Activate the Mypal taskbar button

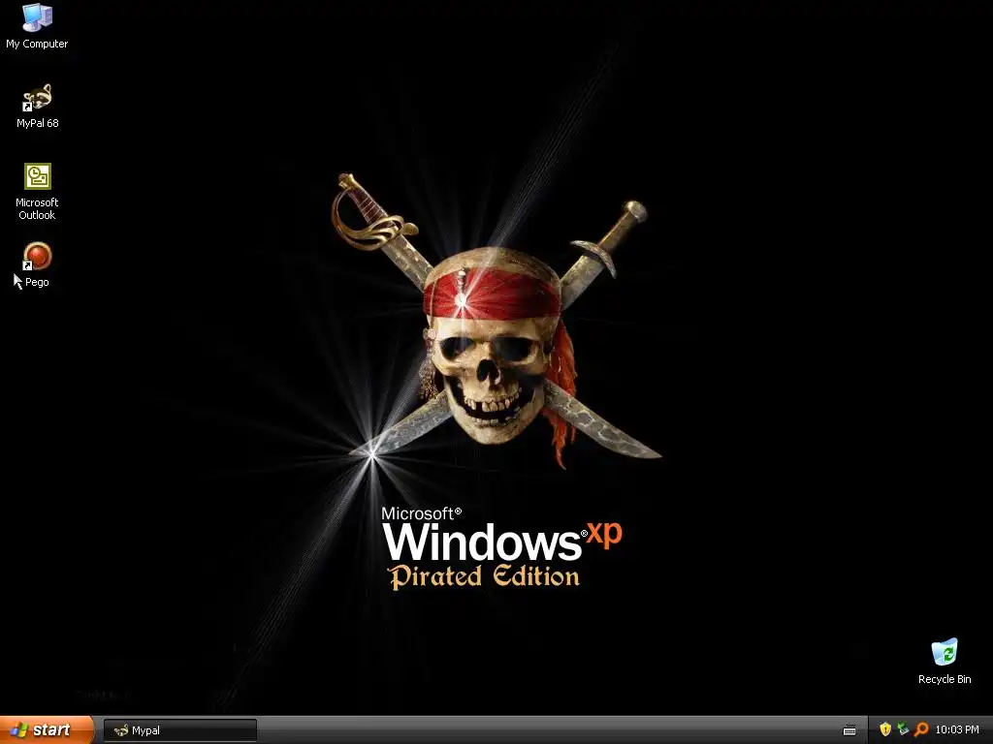coord(180,730)
